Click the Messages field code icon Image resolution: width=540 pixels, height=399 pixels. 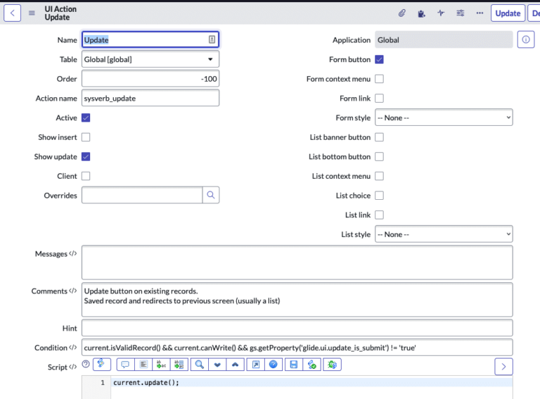(72, 253)
